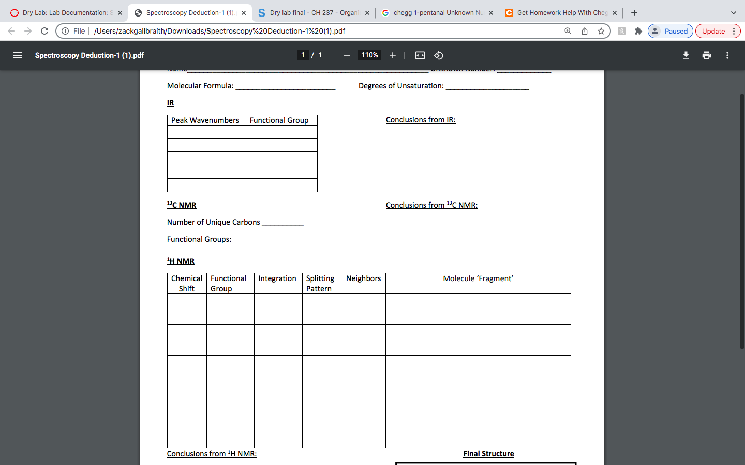Click the 'IR' section heading

pos(171,103)
